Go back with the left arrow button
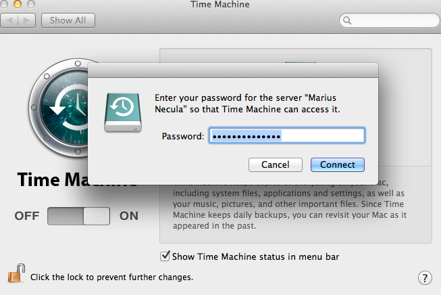The image size is (441, 295). pyautogui.click(x=9, y=20)
